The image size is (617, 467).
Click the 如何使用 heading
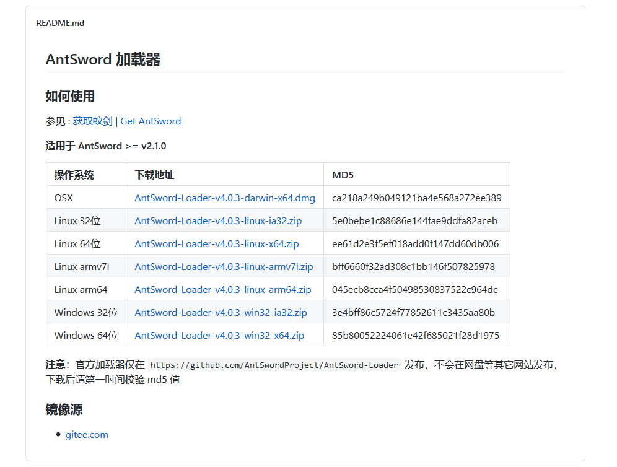[70, 96]
